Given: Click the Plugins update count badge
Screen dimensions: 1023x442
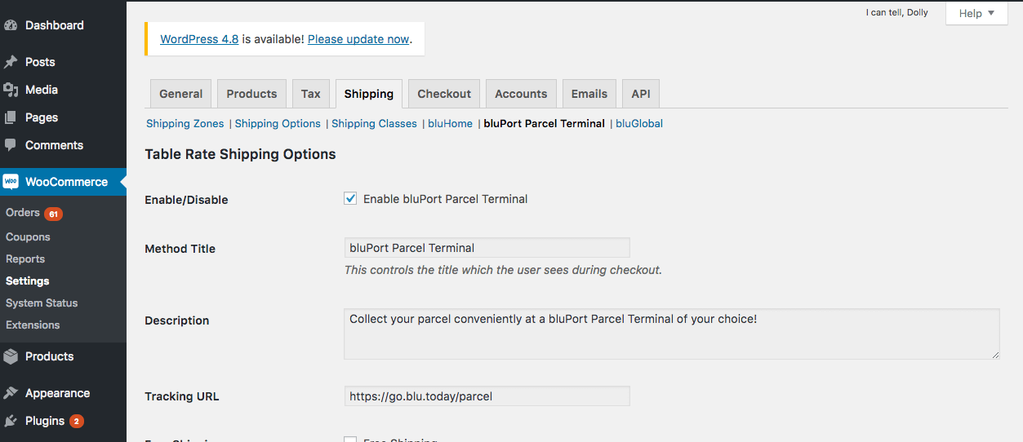Looking at the screenshot, I should pos(76,422).
